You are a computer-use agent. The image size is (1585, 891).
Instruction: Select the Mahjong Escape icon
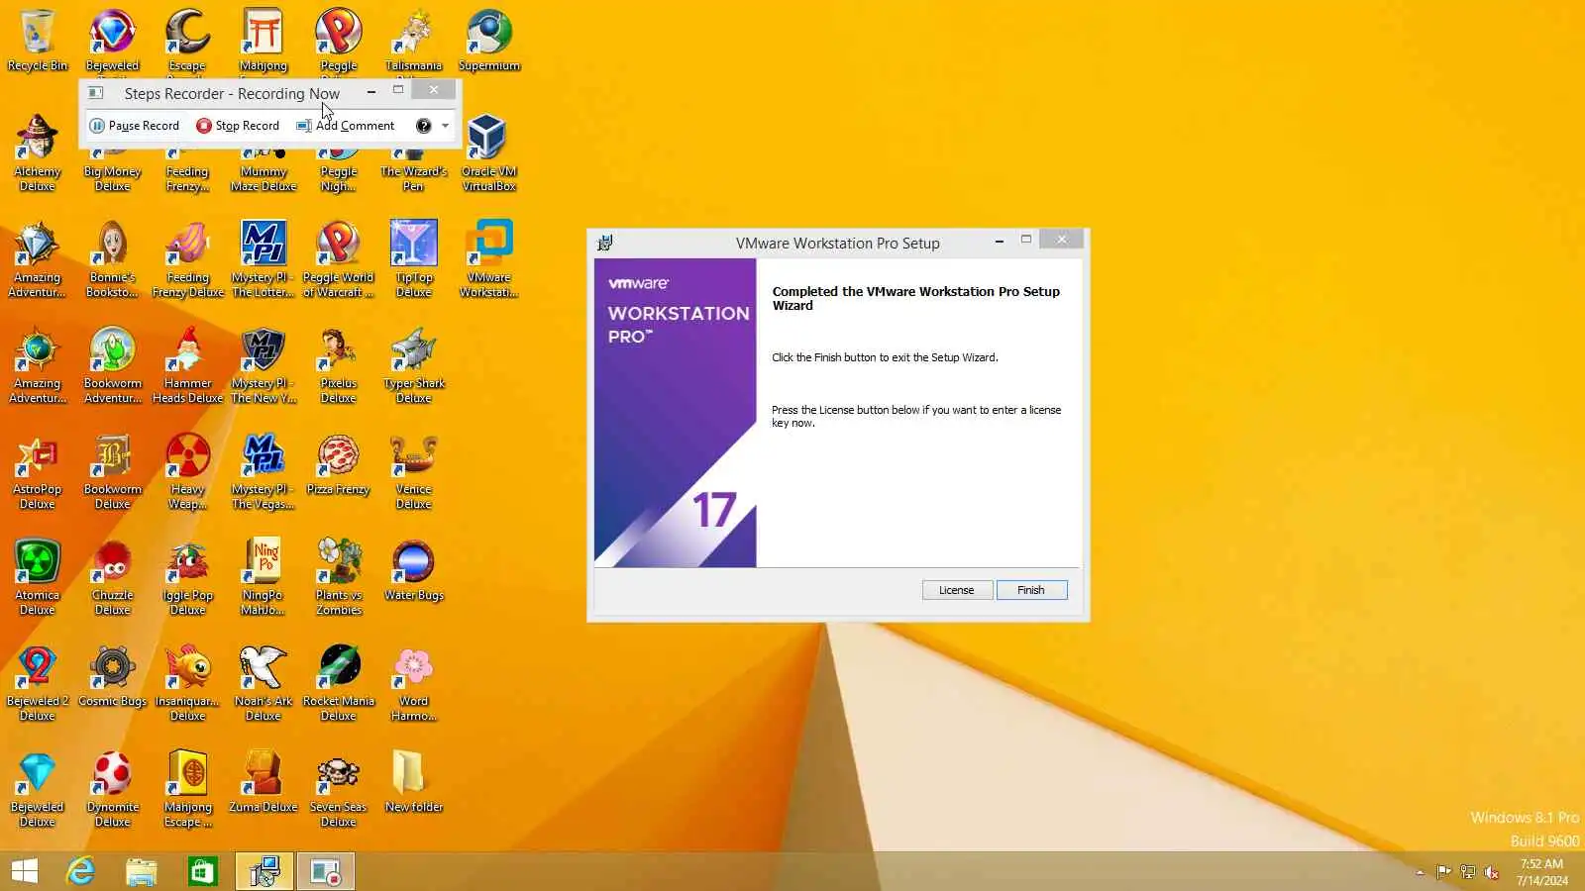coord(188,789)
